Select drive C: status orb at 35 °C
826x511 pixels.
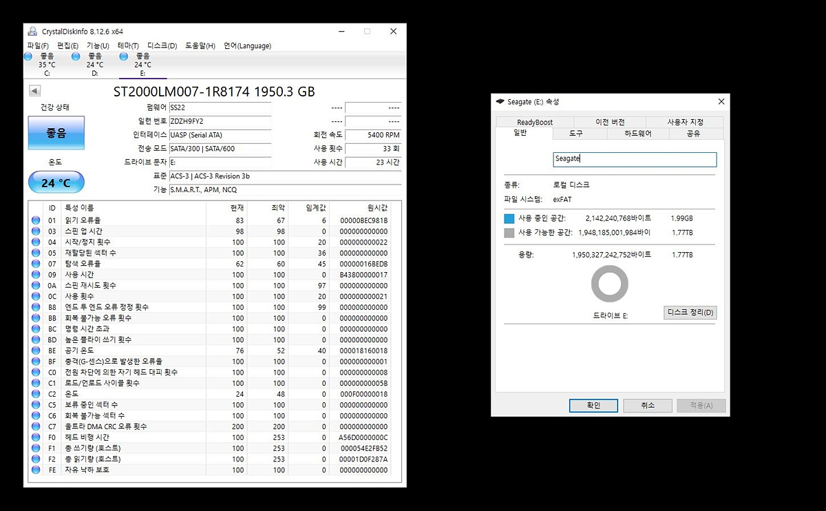[28, 56]
